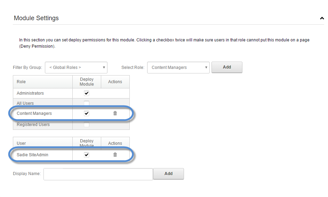Click the Role column header
This screenshot has height=197, width=328.
tap(21, 82)
